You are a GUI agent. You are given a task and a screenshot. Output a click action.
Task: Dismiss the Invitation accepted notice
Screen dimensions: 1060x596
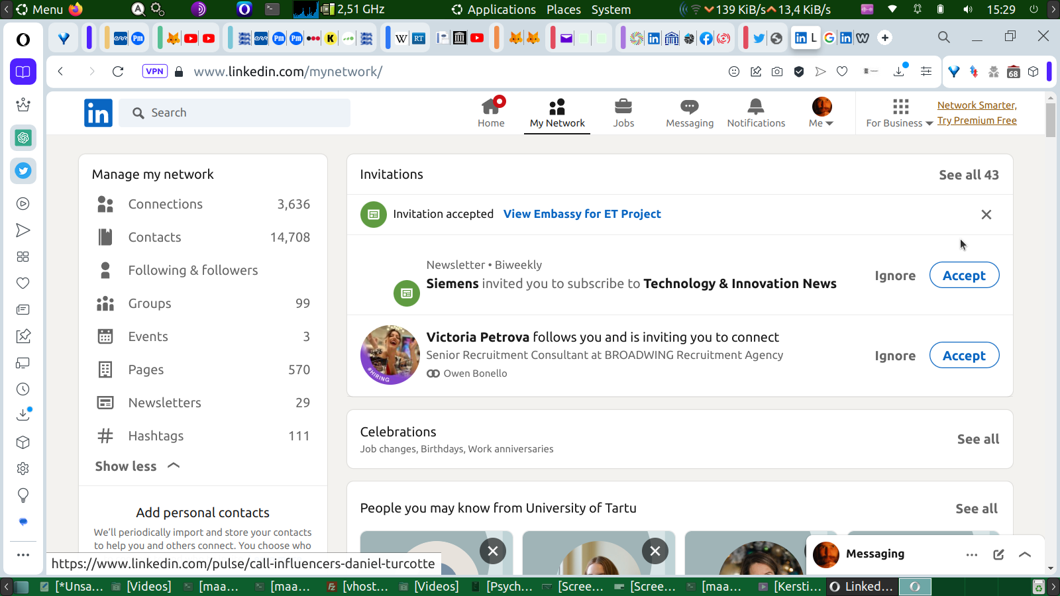(x=986, y=215)
